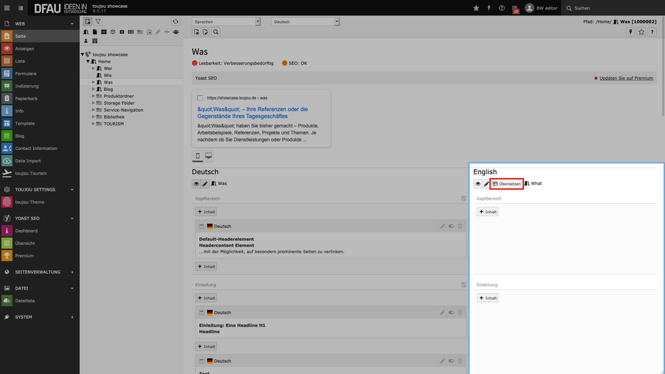The height and width of the screenshot is (374, 665).
Task: Click the eye icon for Deutsch page
Action: 196,184
